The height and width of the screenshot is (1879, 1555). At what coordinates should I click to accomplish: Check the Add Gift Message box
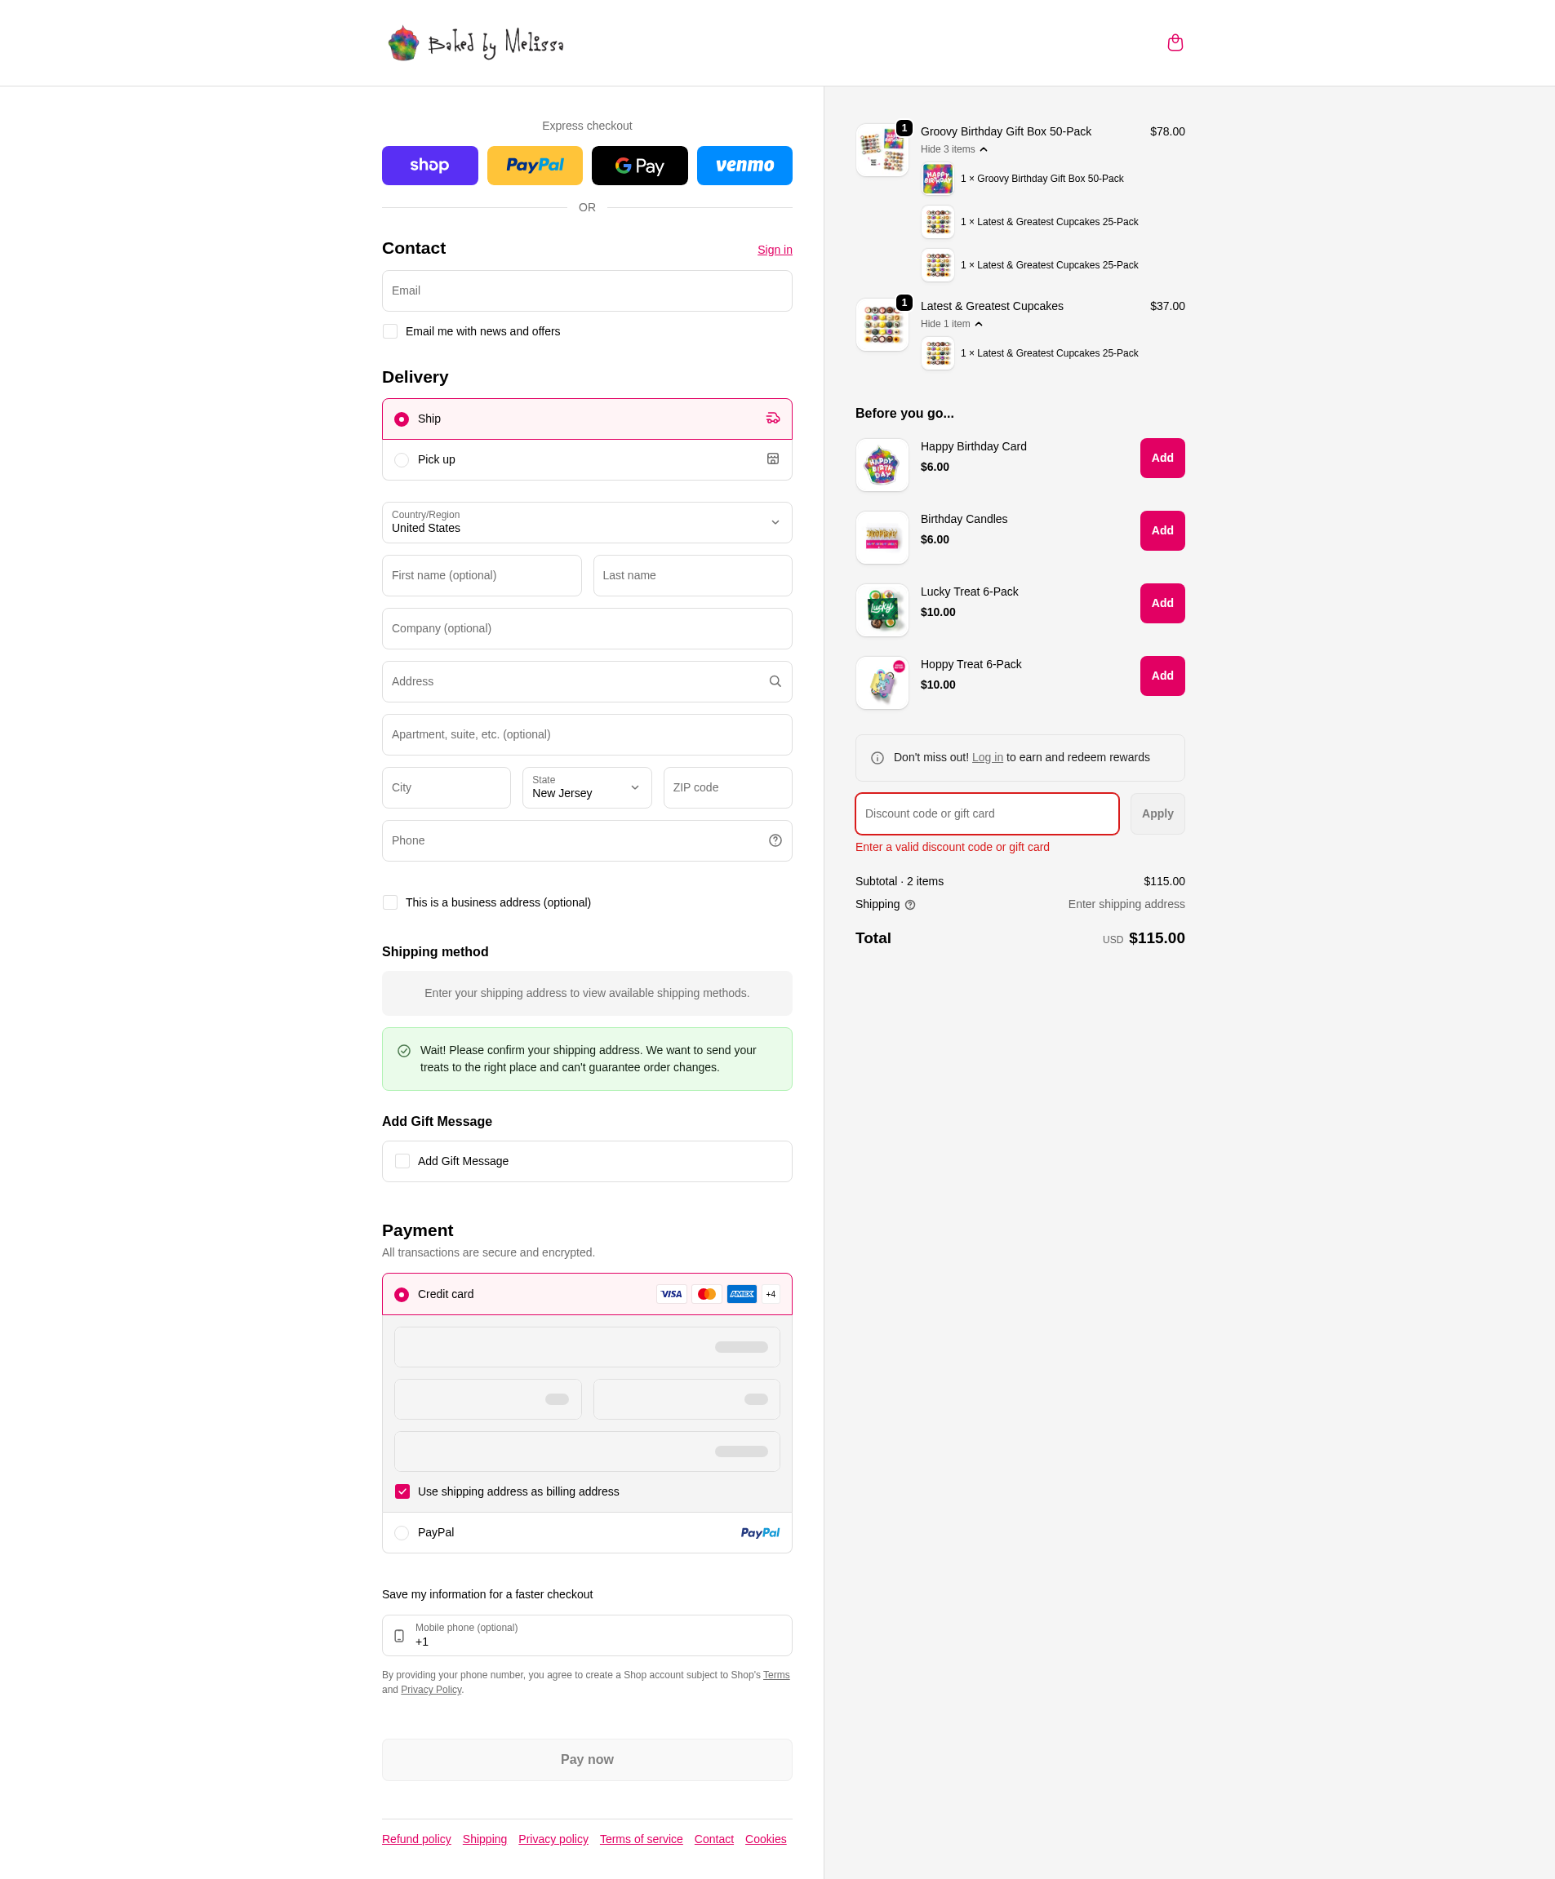coord(403,1161)
